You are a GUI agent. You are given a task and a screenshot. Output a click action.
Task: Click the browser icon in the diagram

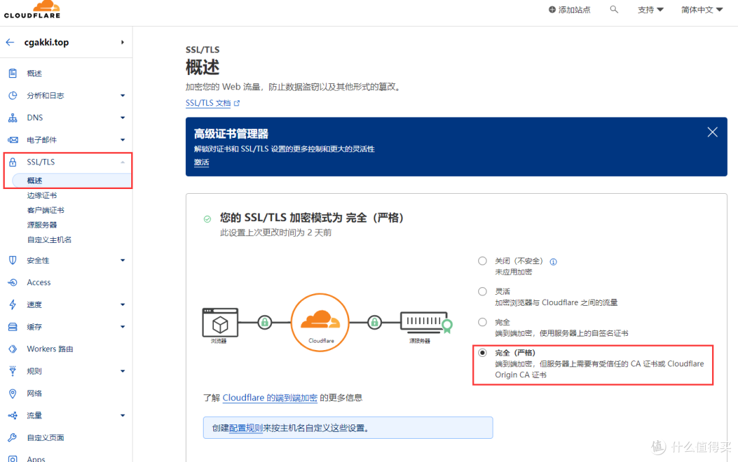coord(220,322)
